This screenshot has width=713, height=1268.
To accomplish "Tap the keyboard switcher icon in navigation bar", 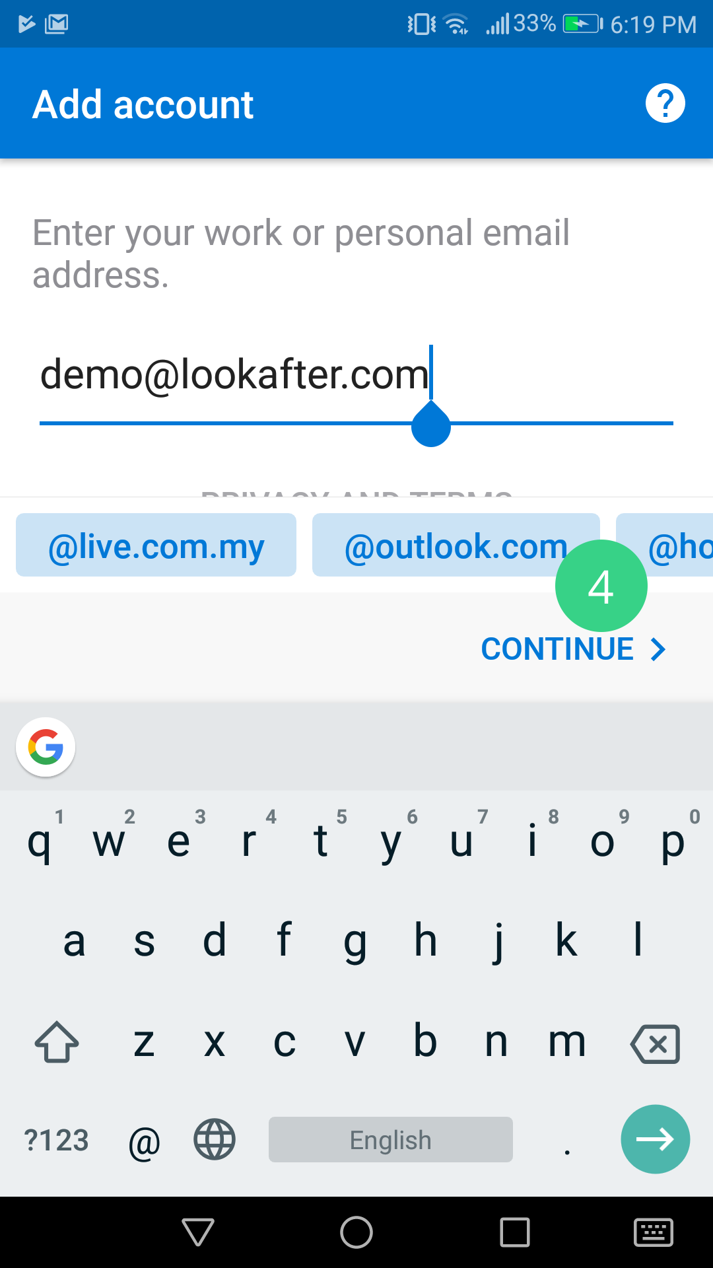I will coord(653,1232).
